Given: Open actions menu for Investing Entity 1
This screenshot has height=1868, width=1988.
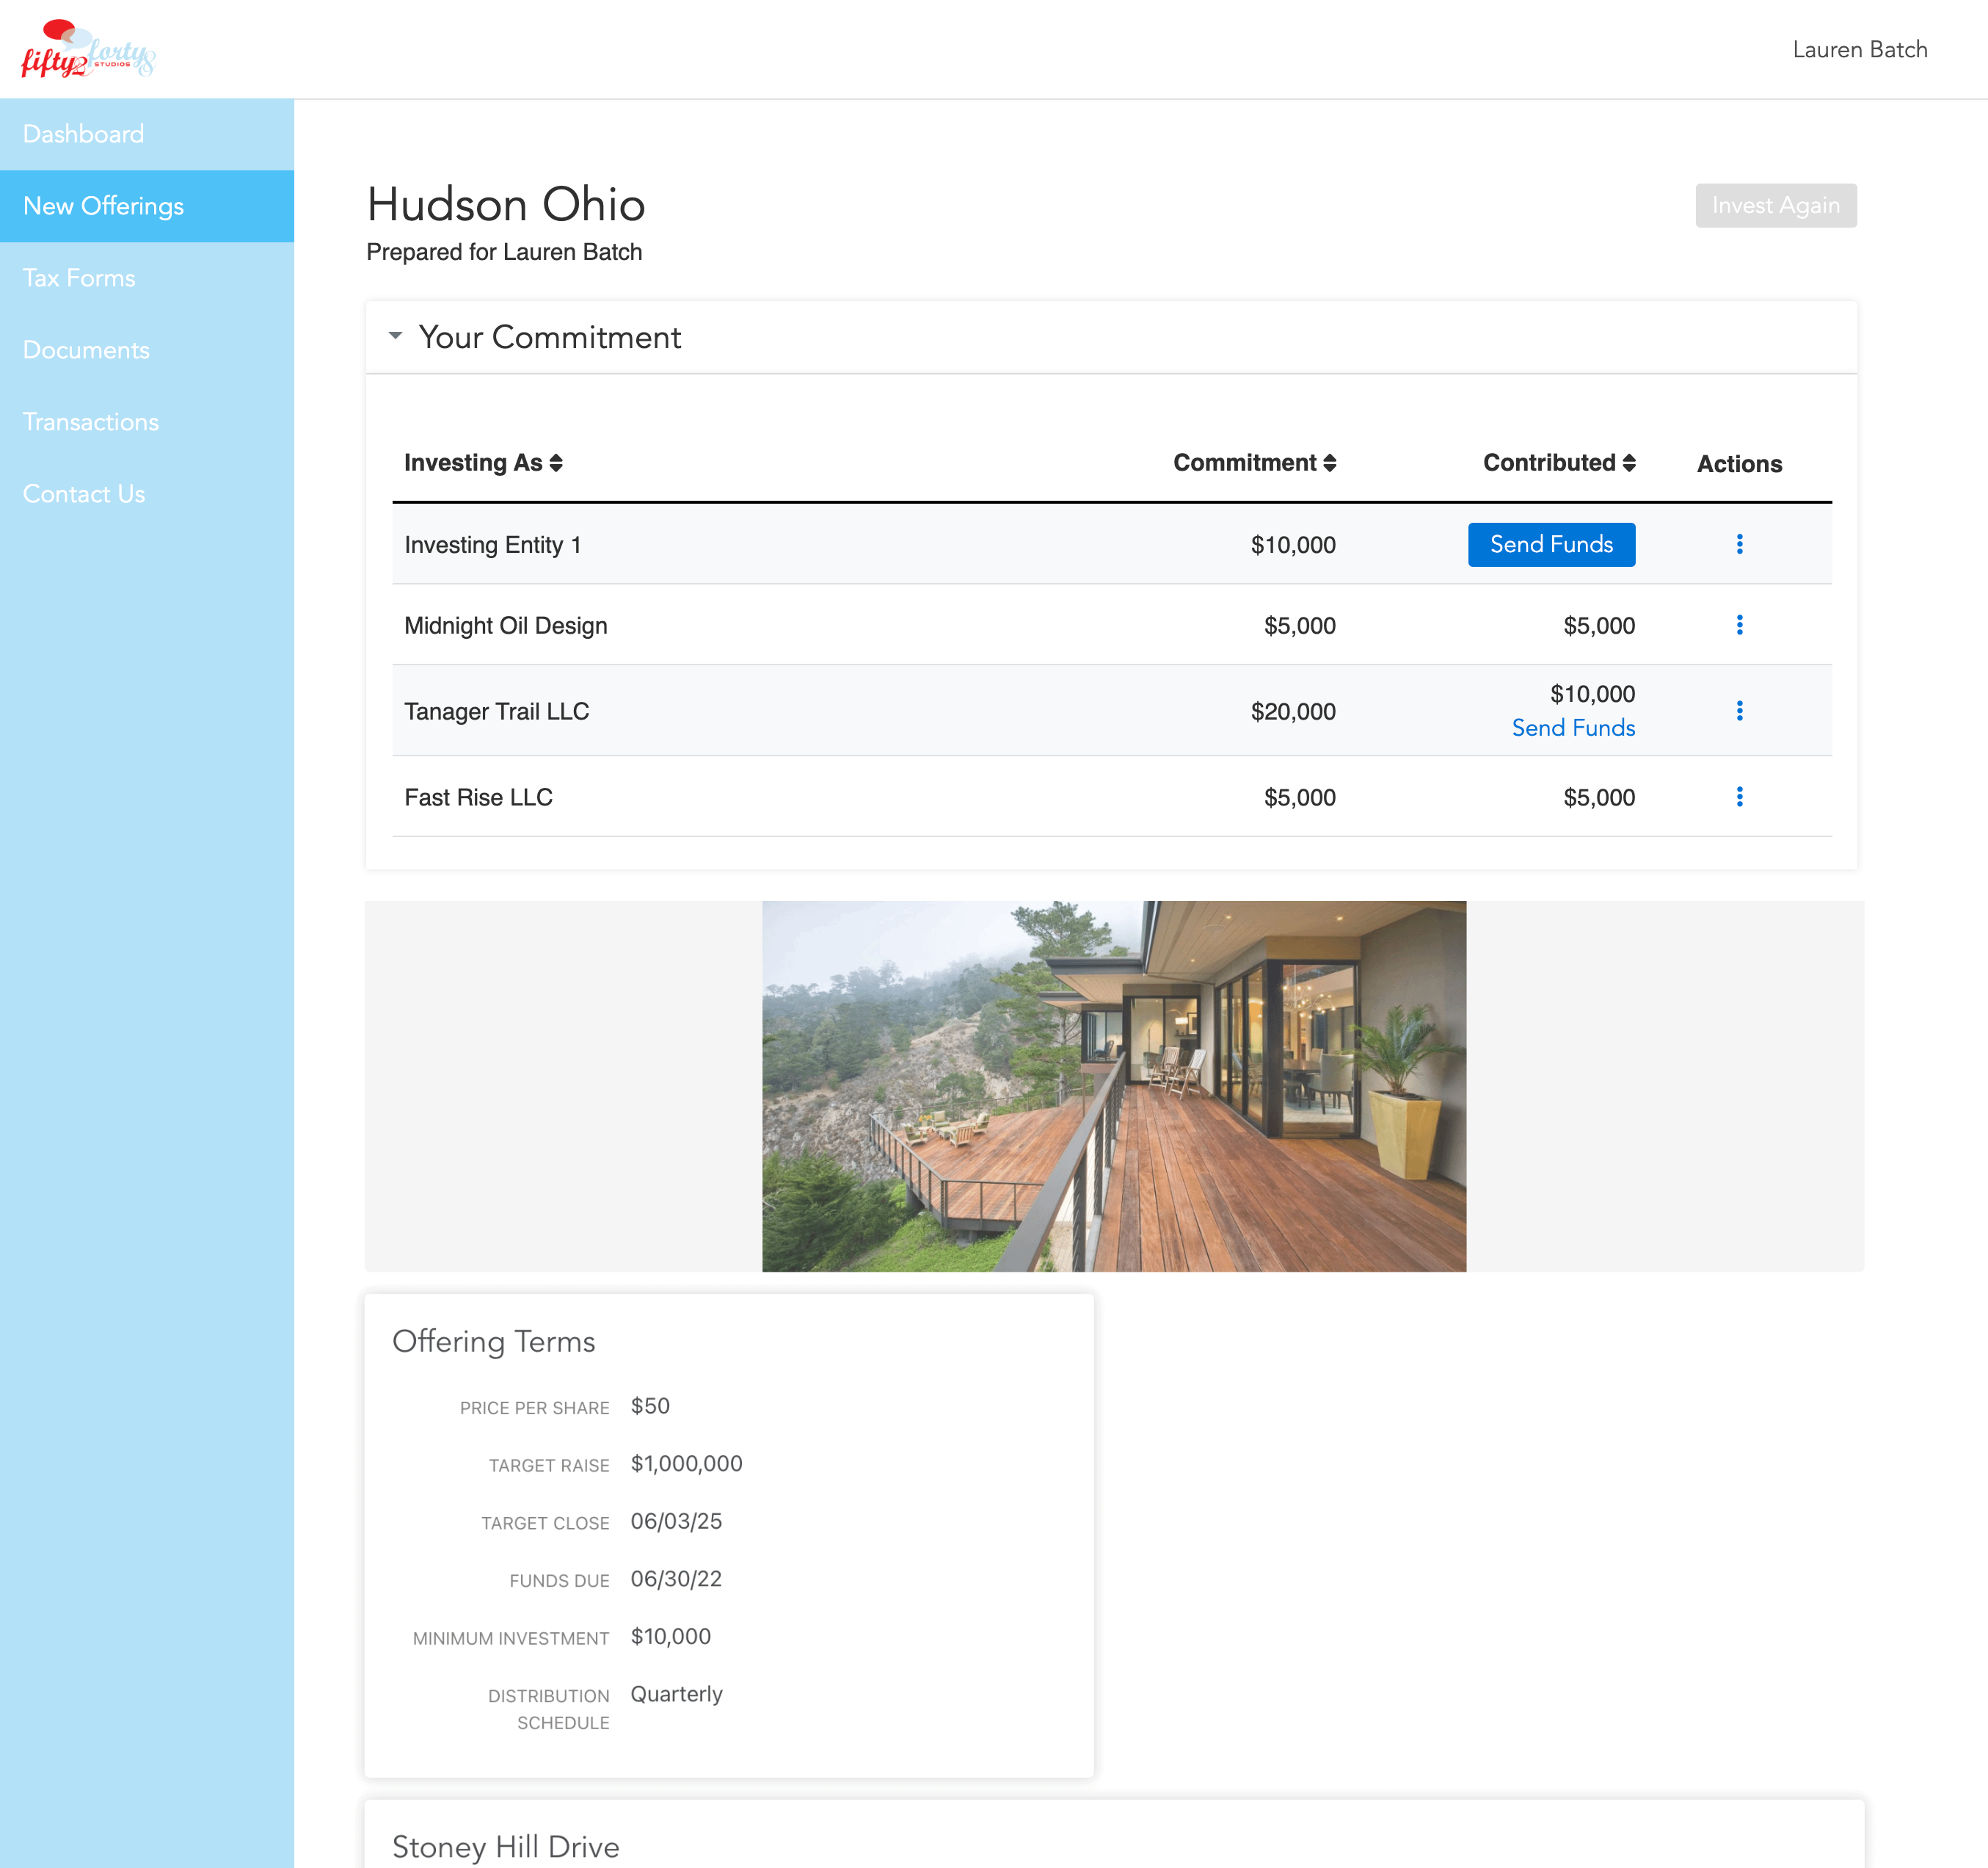Looking at the screenshot, I should [1739, 544].
